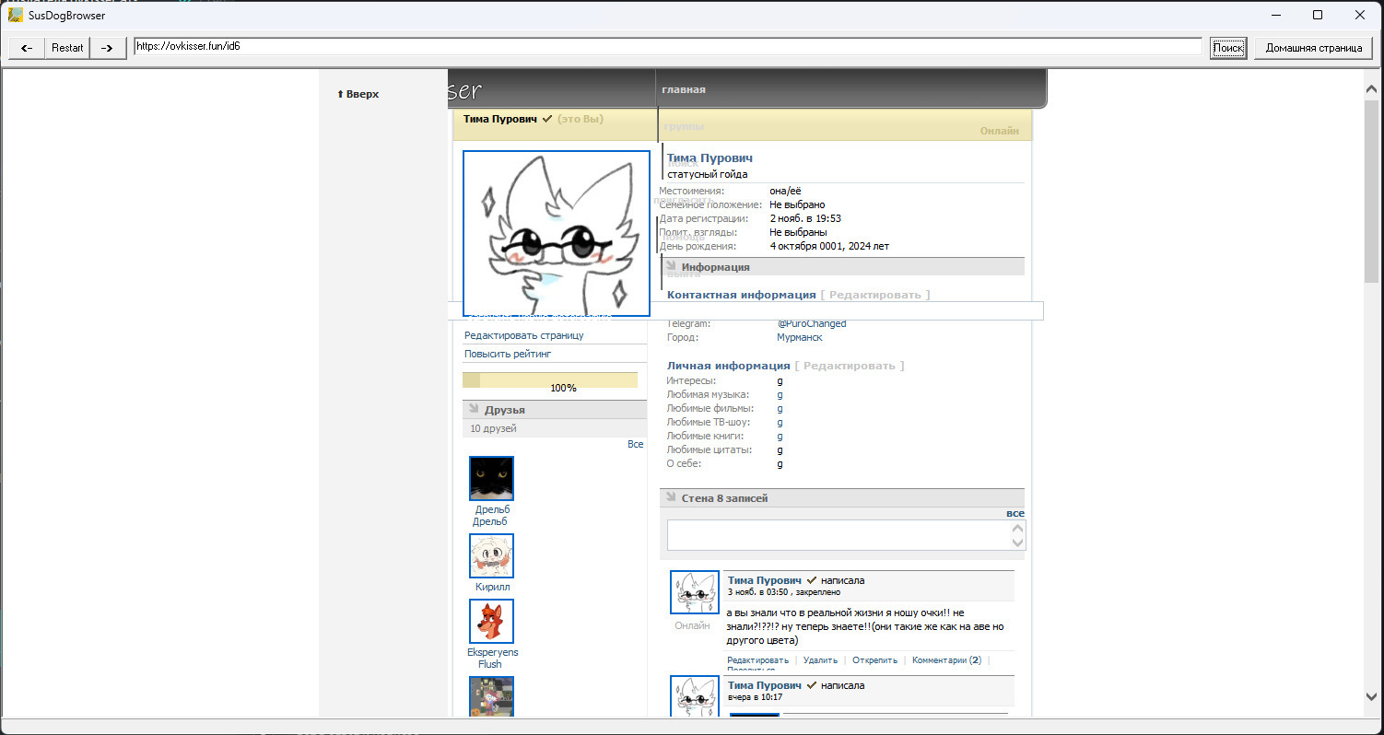Viewport: 1384px width, 735px height.
Task: Click the wall post text input box
Action: click(839, 535)
